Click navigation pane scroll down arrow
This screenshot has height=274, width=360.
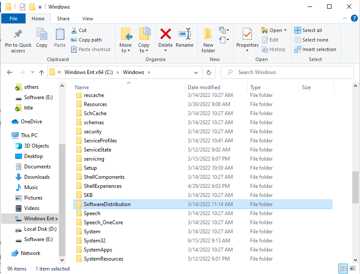(x=62, y=260)
